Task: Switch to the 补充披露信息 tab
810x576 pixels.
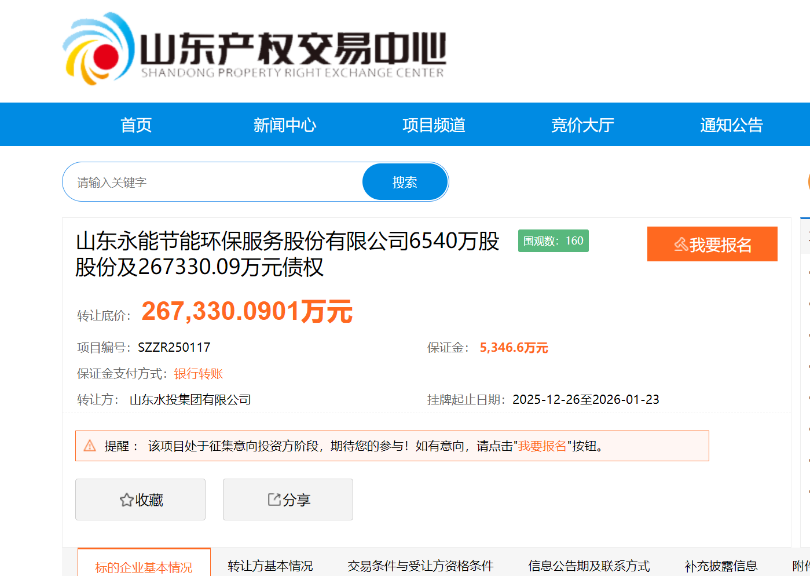Action: coord(721,566)
